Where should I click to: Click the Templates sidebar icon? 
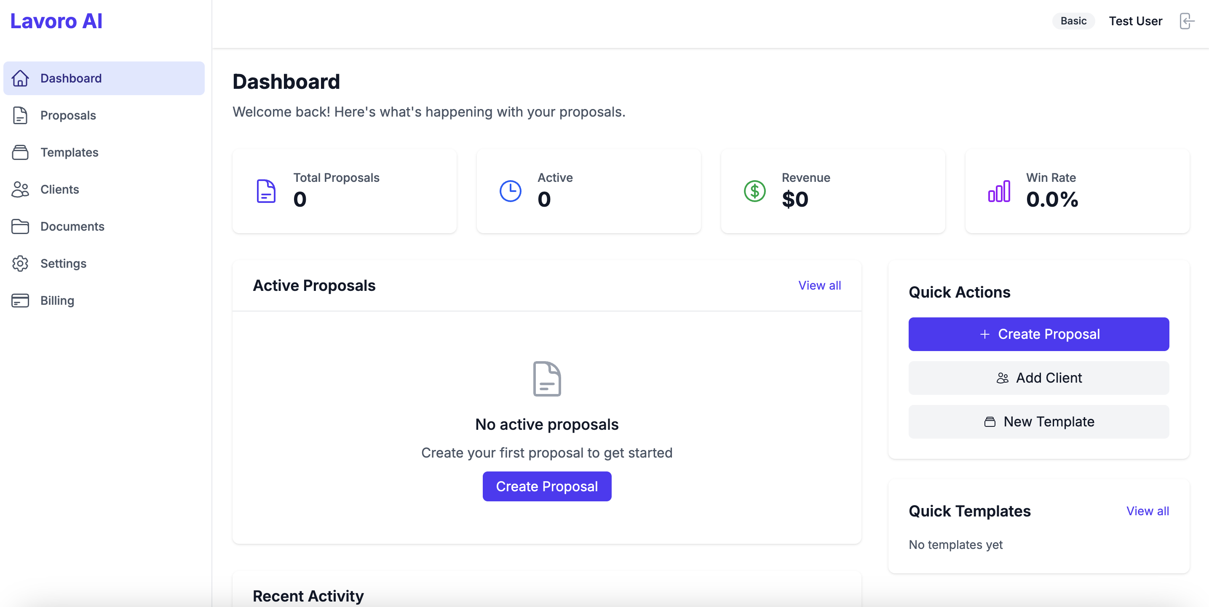(20, 152)
